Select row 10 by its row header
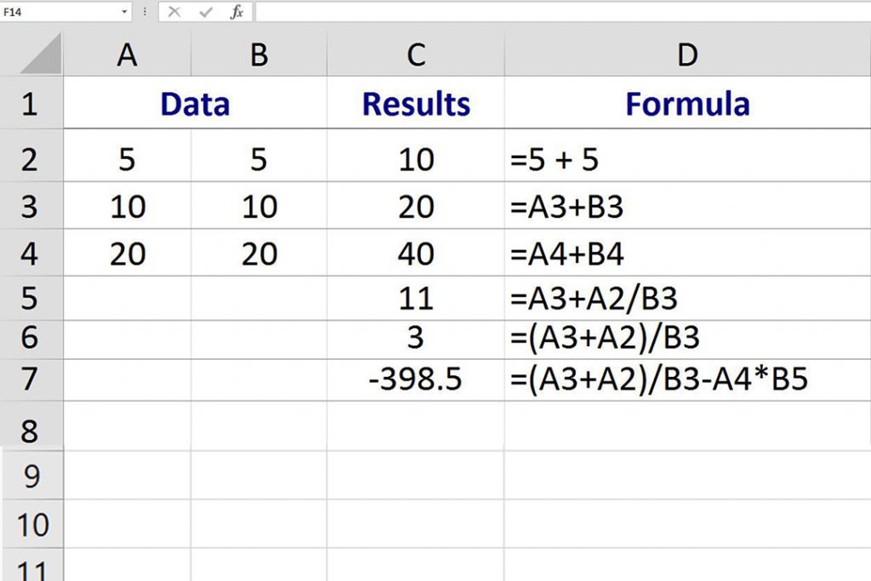This screenshot has width=871, height=581. coord(31,524)
